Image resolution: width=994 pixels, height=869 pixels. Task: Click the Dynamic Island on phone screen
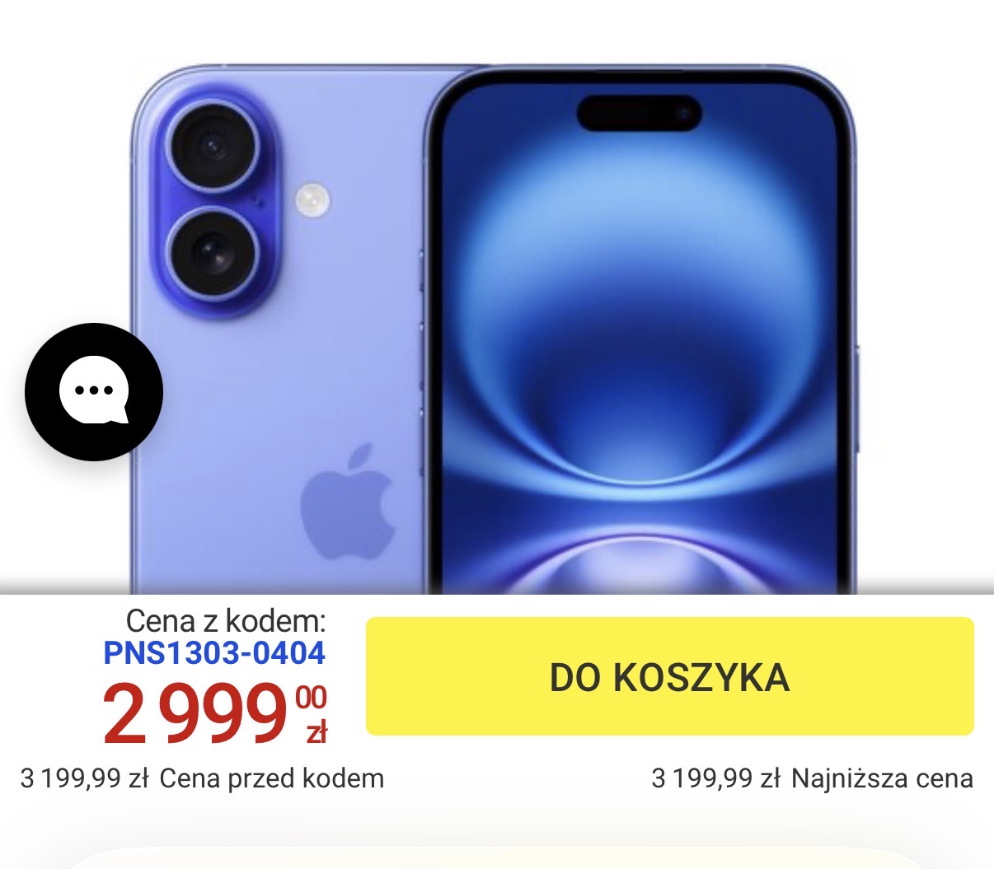coord(640,113)
